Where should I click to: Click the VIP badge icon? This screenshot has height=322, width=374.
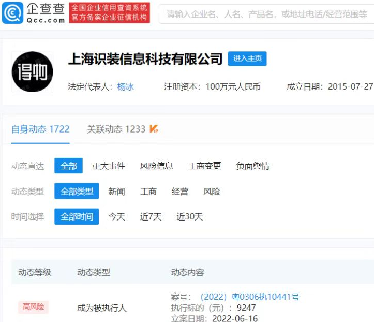[154, 129]
